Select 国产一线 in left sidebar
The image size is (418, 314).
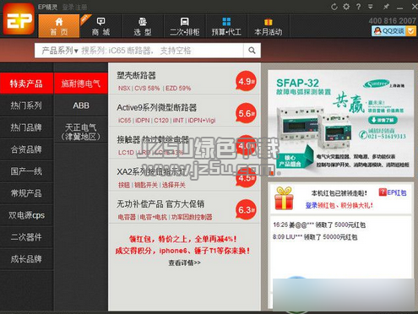tap(26, 171)
